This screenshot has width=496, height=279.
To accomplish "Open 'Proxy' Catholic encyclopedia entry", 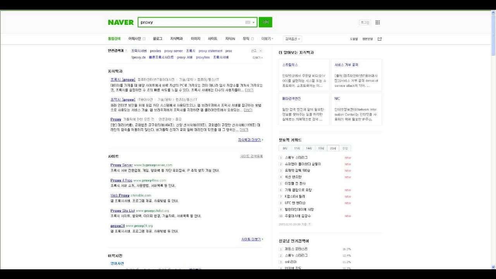I will [116, 119].
